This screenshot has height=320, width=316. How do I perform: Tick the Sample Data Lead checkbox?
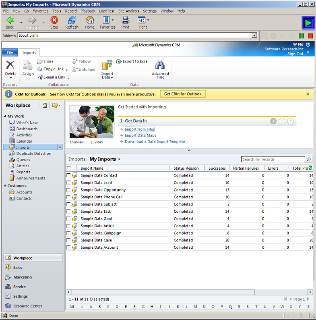click(x=68, y=183)
